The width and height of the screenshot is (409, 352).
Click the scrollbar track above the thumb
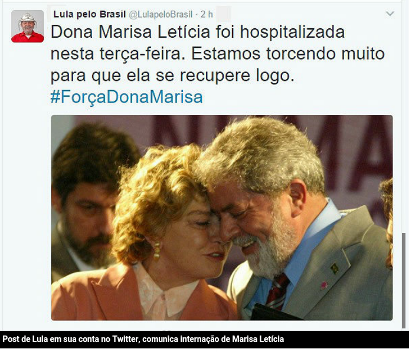(x=404, y=117)
